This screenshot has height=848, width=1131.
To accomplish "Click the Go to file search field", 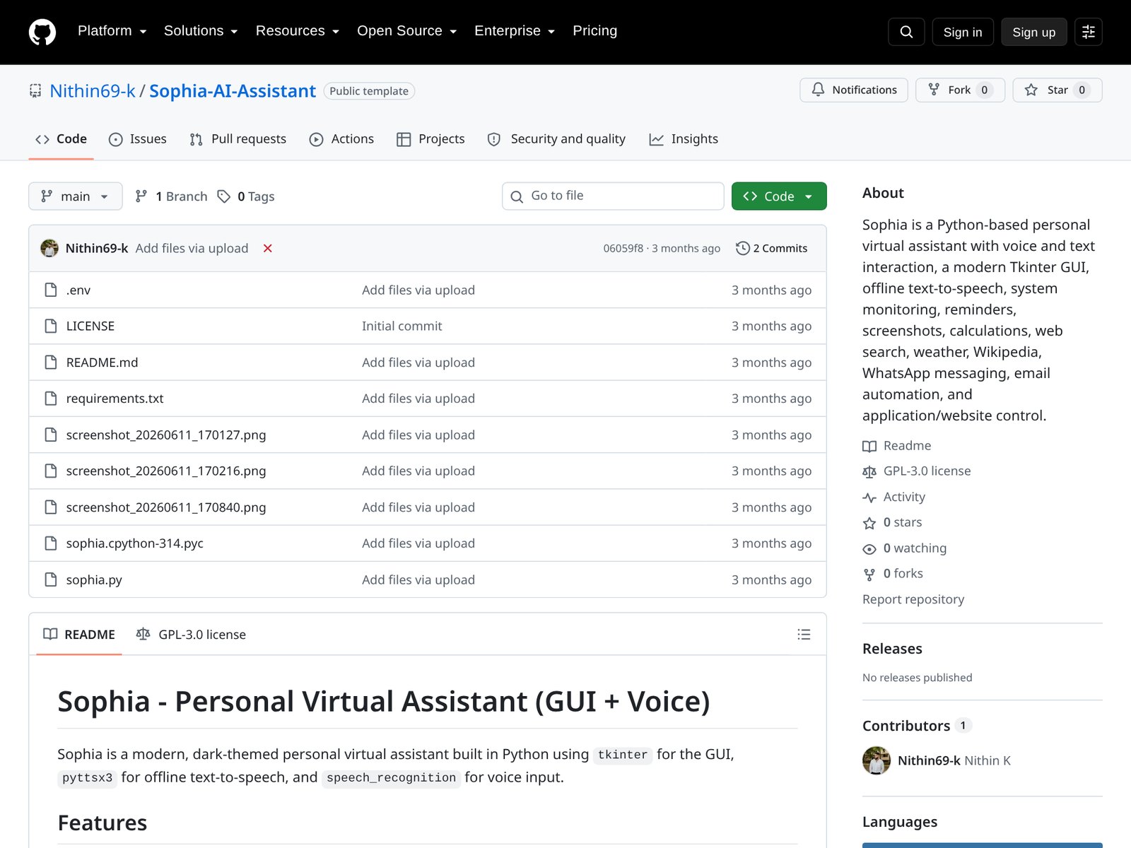I will (x=613, y=196).
